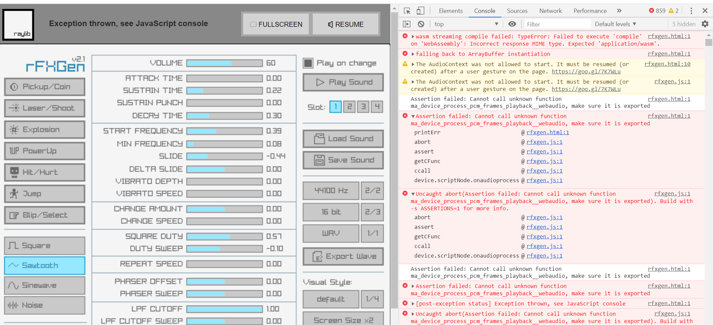Viewport: 713px width, 325px height.
Task: Select the Square waveform
Action: click(x=44, y=245)
